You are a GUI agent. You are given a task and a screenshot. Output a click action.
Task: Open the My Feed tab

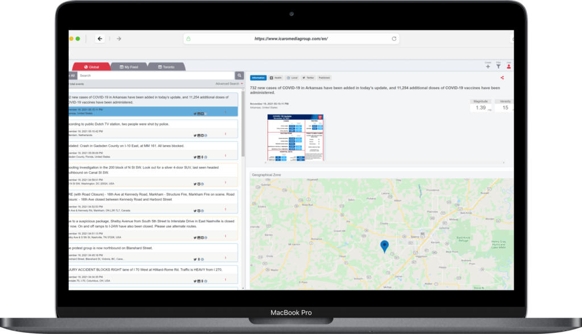128,67
